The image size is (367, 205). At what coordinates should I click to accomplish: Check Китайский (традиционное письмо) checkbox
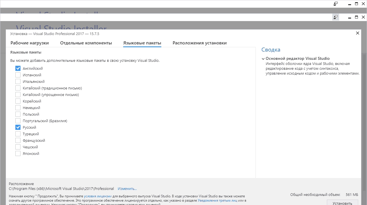coord(18,88)
